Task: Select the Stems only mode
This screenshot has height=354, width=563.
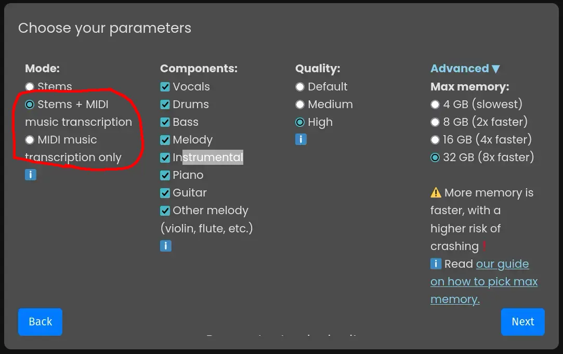Action: (30, 87)
